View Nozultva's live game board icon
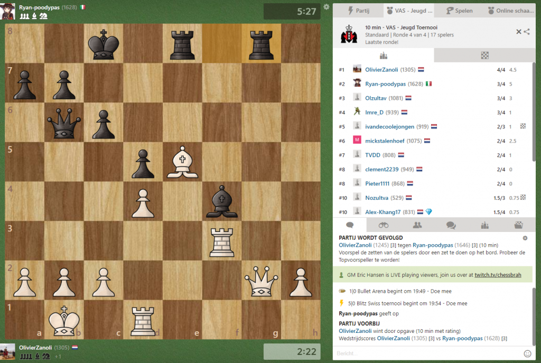Screen dimensions: 541x363 (x=523, y=198)
